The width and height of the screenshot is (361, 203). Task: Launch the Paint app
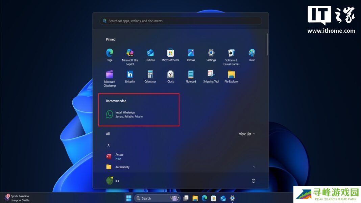pyautogui.click(x=251, y=53)
